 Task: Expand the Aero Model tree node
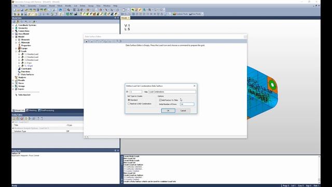[13, 34]
